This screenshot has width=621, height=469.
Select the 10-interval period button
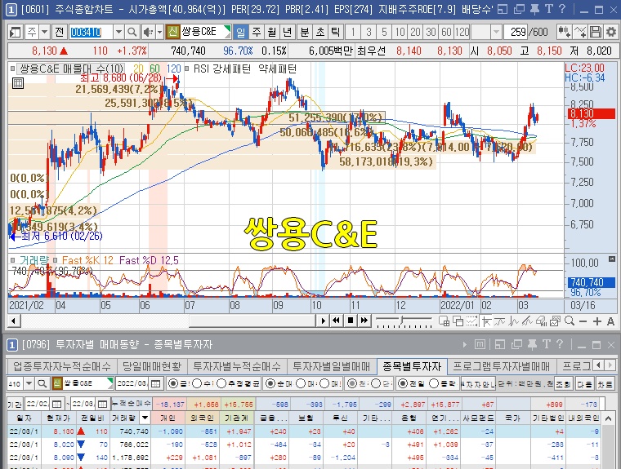coord(400,32)
